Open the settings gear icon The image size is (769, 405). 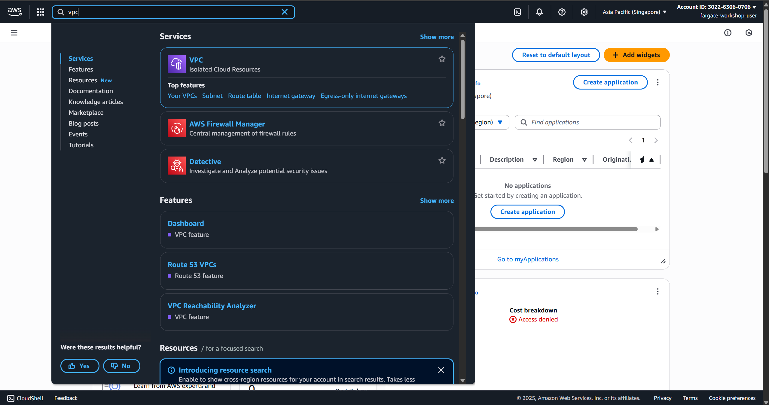(584, 12)
